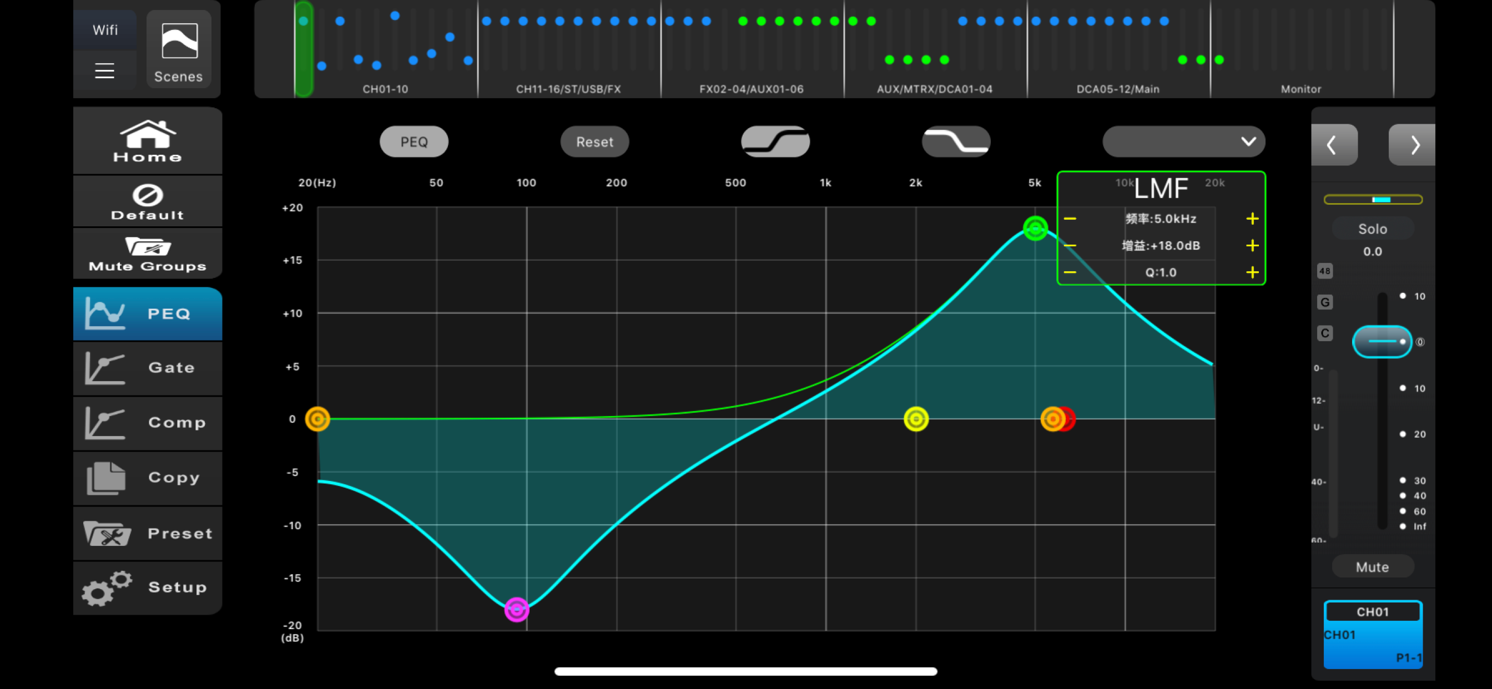Open Mute Groups
Image resolution: width=1492 pixels, height=689 pixels.
click(x=148, y=254)
